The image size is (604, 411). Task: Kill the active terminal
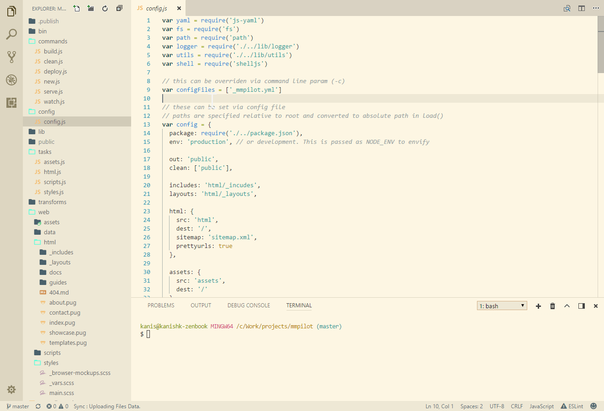552,306
